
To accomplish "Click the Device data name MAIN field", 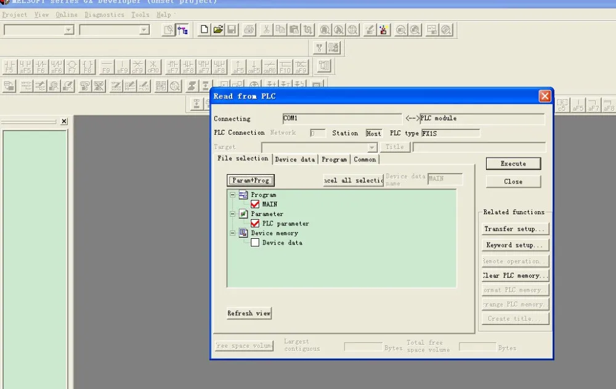I will [445, 179].
